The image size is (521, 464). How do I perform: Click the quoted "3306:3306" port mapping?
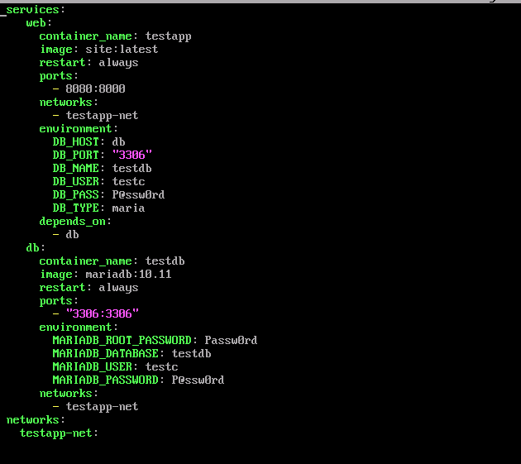tap(102, 313)
